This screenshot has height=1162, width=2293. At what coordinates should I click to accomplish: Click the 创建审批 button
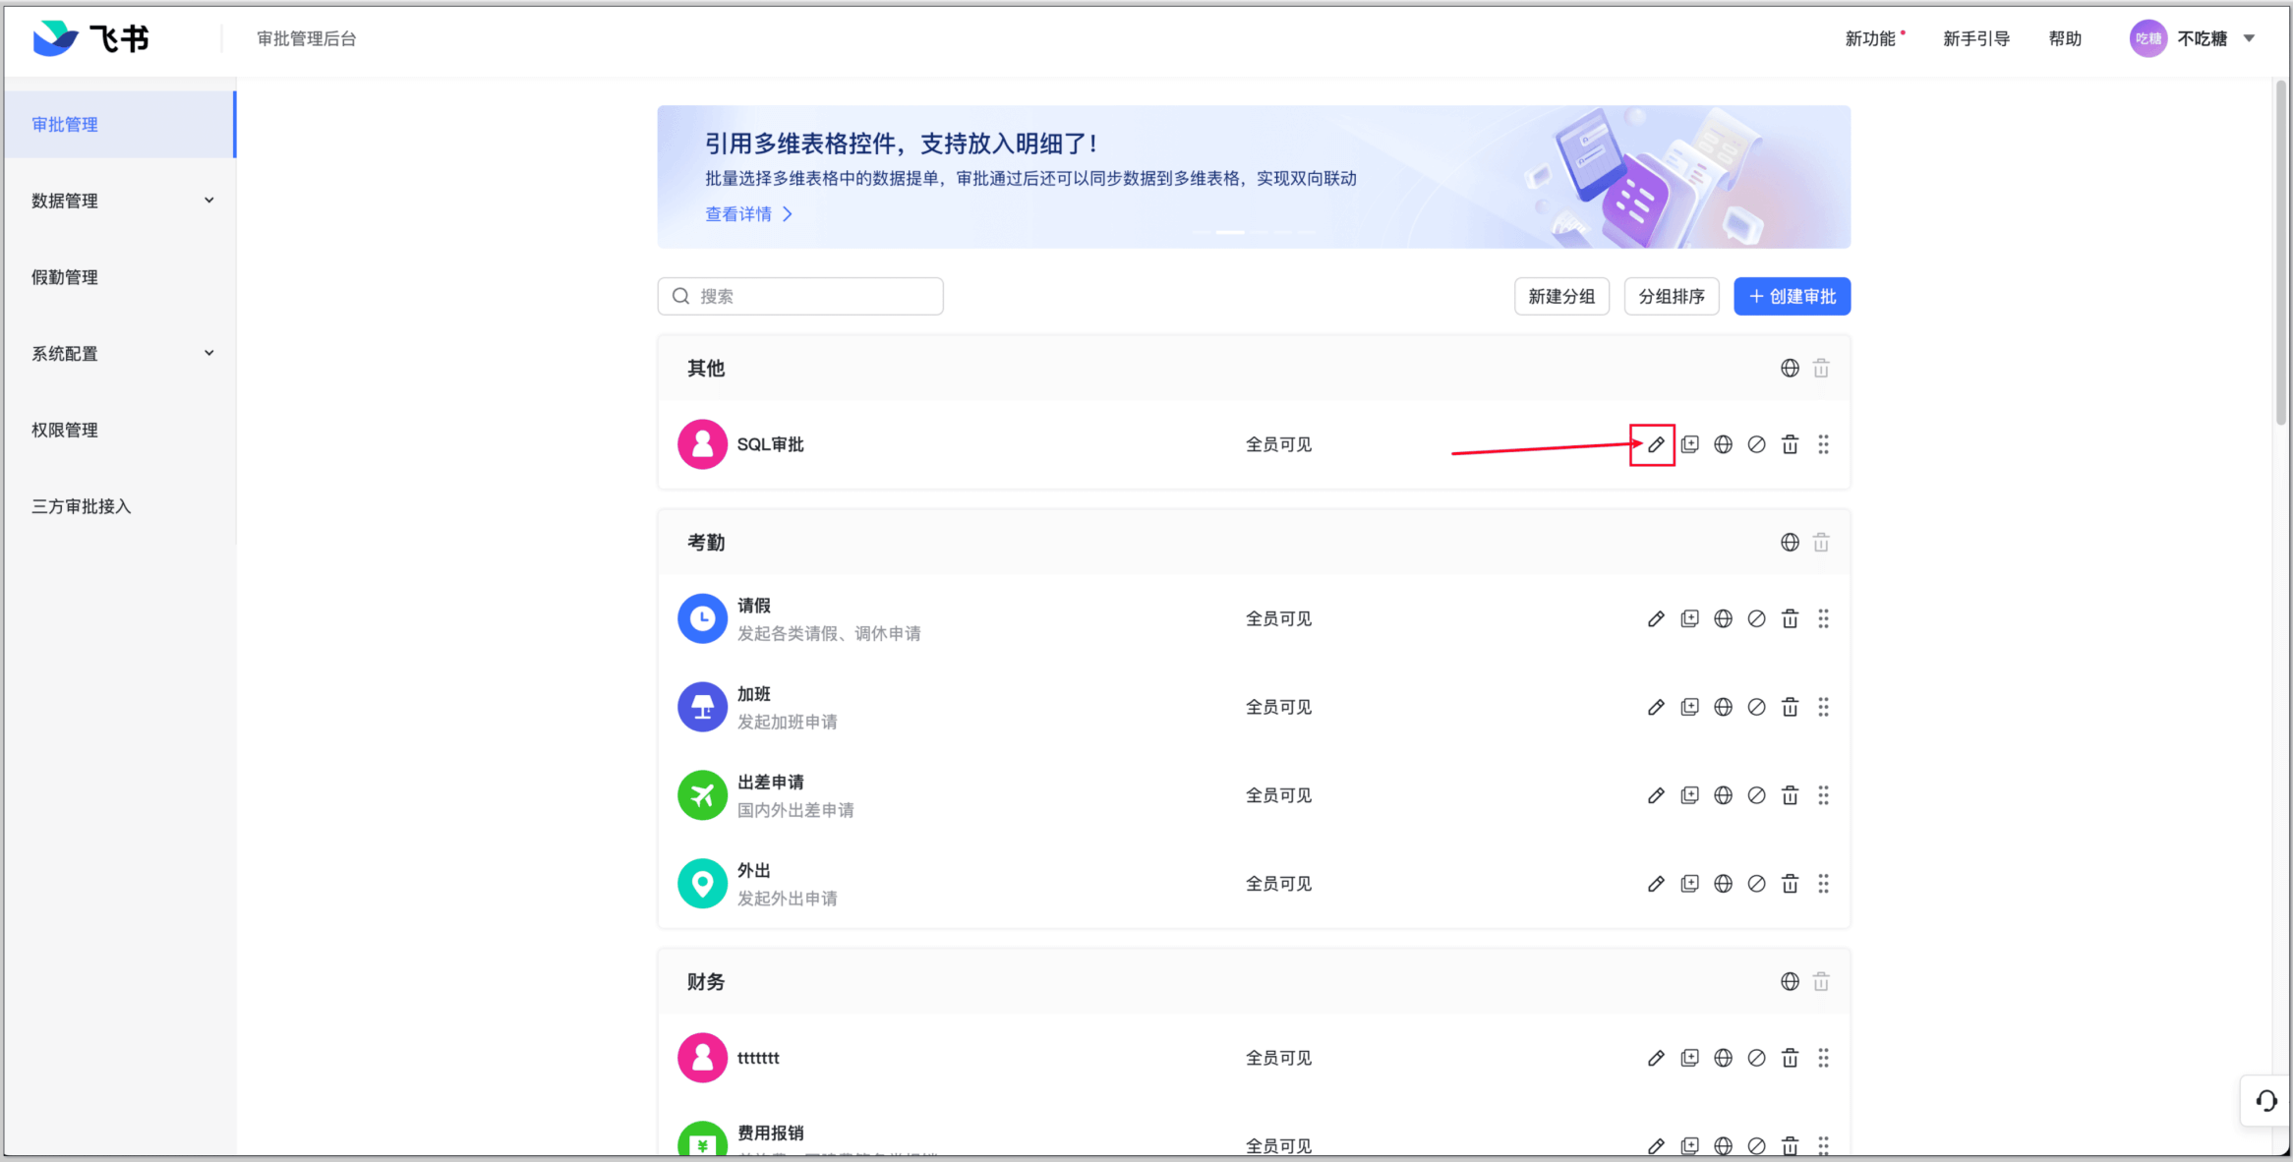click(1792, 296)
